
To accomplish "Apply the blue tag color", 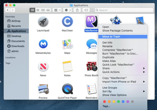I will pos(123,102).
